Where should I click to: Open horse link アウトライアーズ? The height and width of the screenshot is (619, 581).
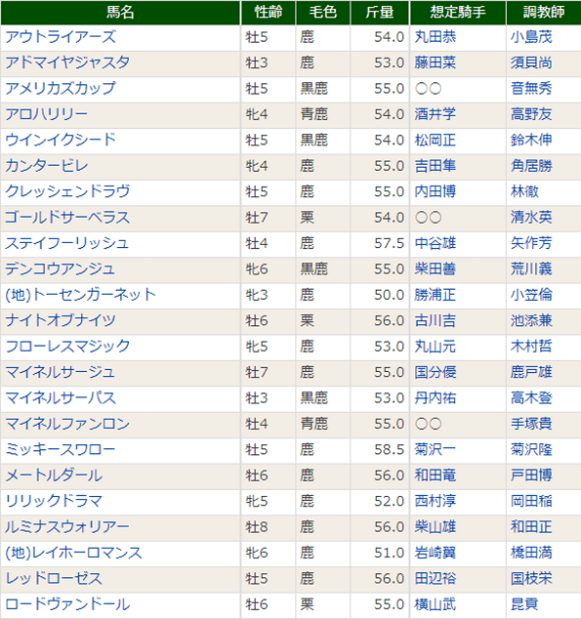[x=61, y=37]
